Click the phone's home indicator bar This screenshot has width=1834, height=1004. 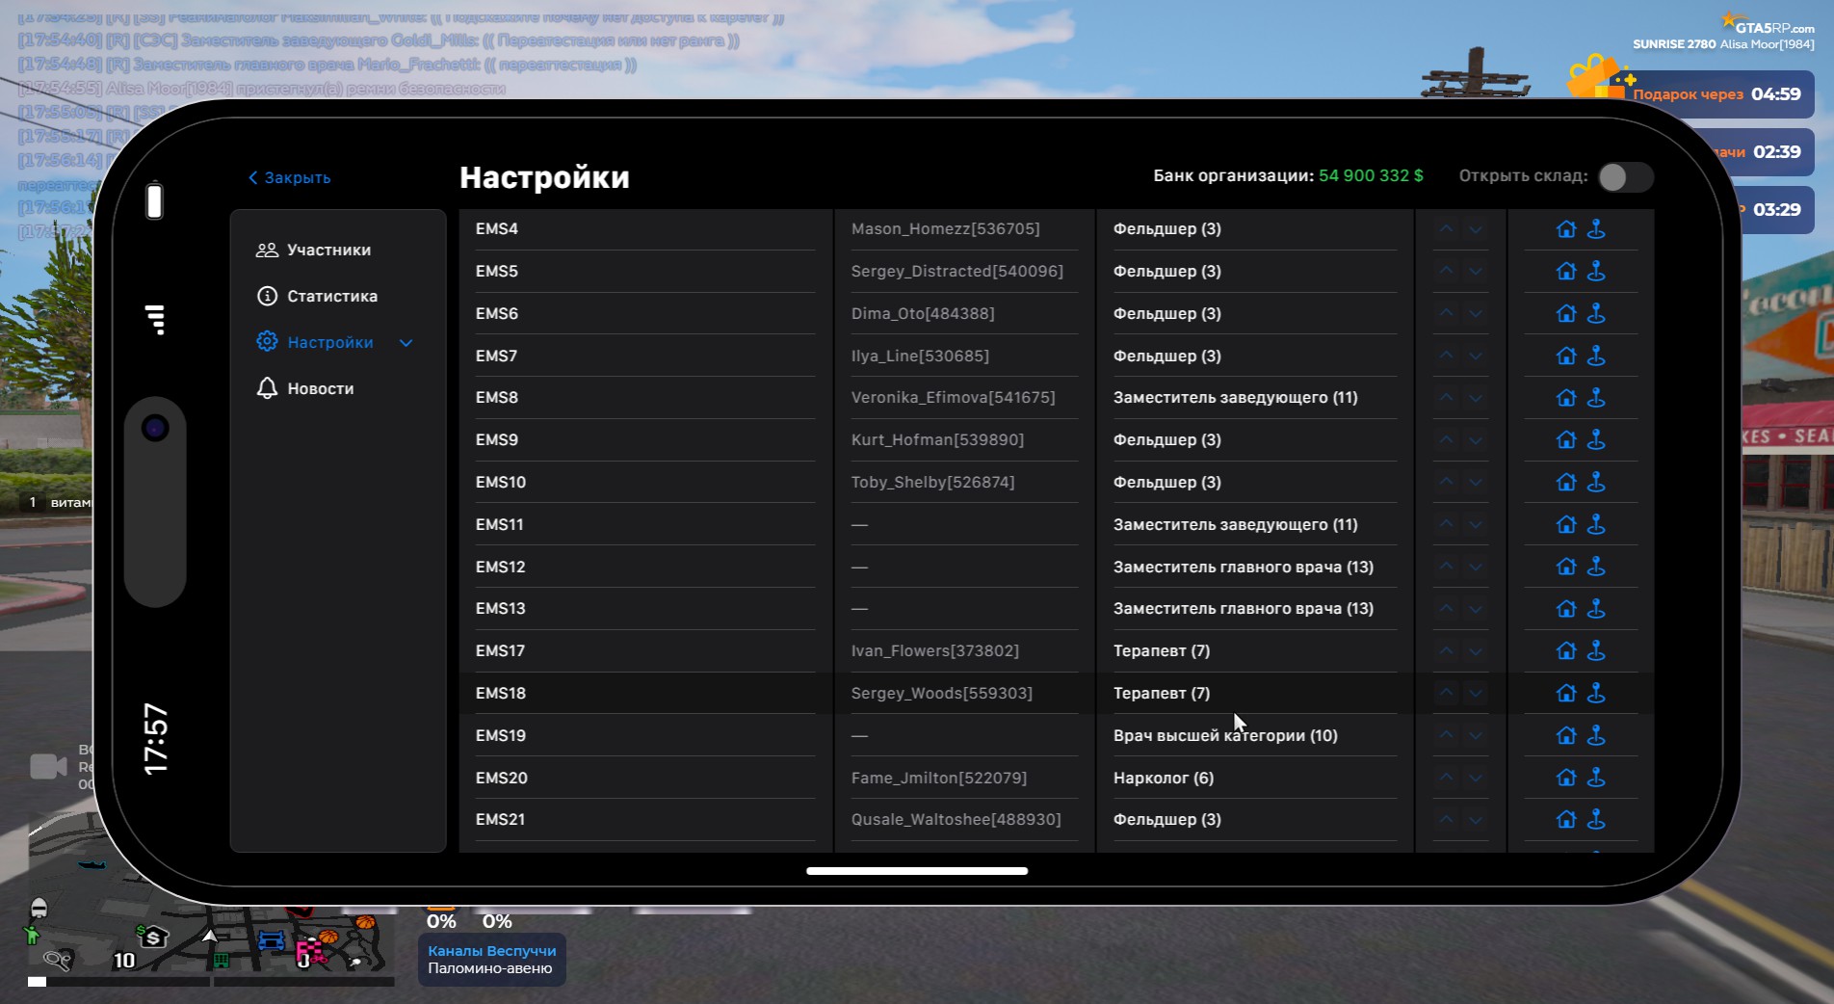coord(916,871)
